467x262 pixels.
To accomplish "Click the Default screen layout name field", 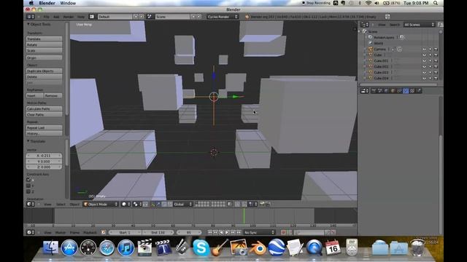I will 115,17.
